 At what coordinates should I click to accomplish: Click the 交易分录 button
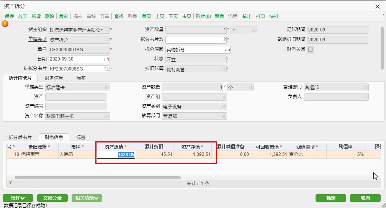[x=52, y=198]
